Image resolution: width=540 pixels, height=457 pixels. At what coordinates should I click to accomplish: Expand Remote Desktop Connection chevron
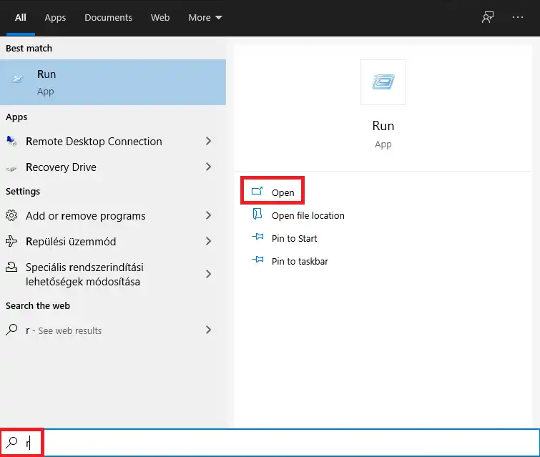[208, 141]
